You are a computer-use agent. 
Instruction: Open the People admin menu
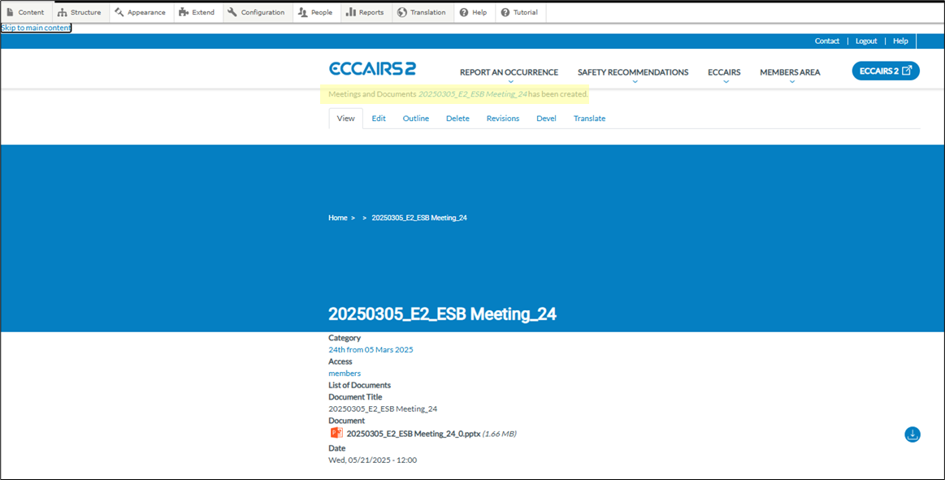(x=315, y=12)
